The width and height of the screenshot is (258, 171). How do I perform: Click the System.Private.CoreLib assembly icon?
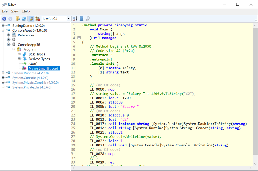8,82
